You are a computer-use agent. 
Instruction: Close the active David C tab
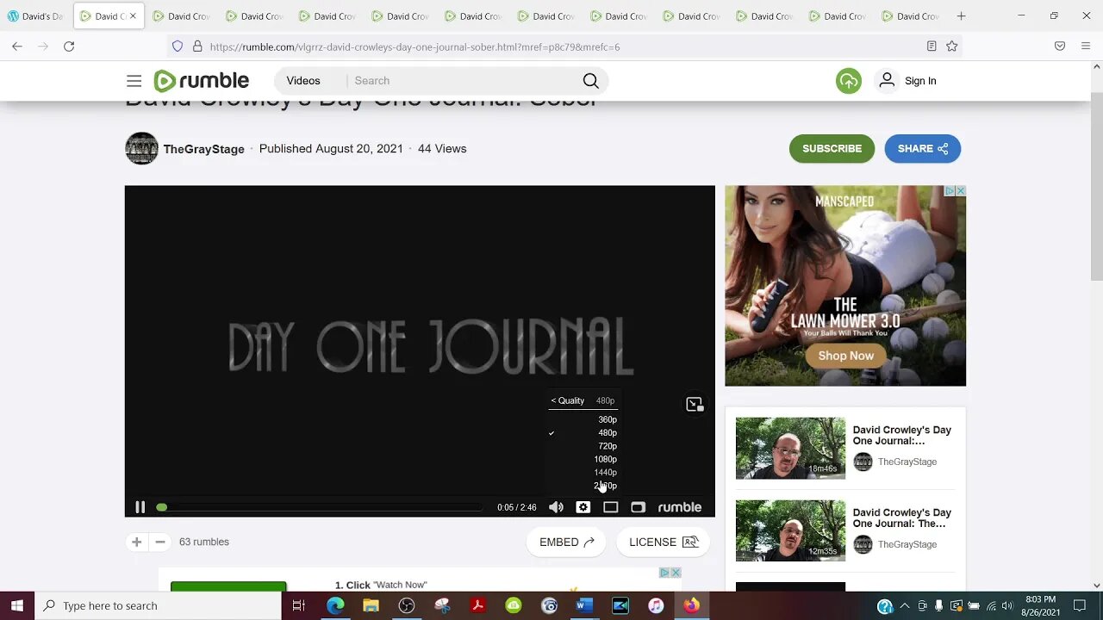point(133,15)
